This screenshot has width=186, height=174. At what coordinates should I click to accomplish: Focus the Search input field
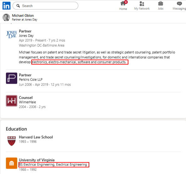[x=45, y=6]
